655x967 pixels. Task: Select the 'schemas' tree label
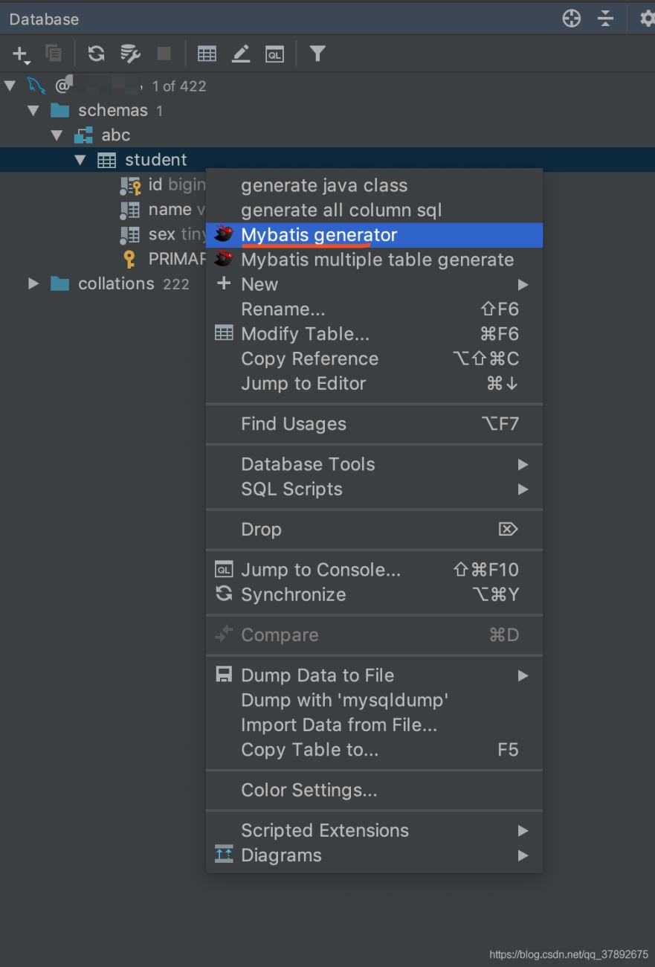[x=113, y=110]
